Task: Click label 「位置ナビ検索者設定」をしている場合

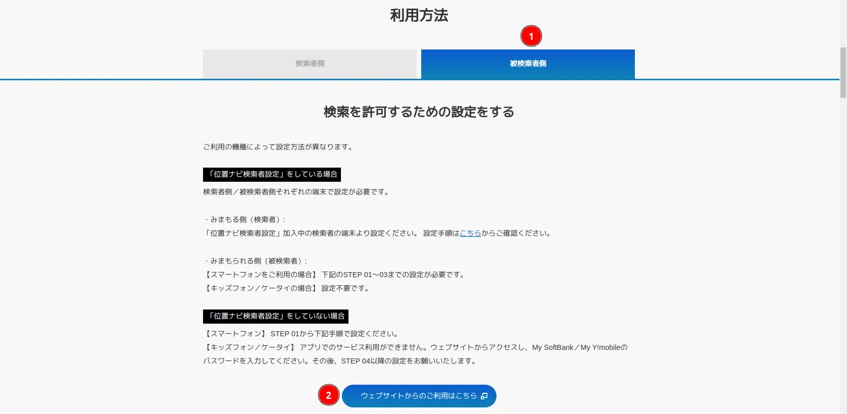Action: click(x=272, y=175)
